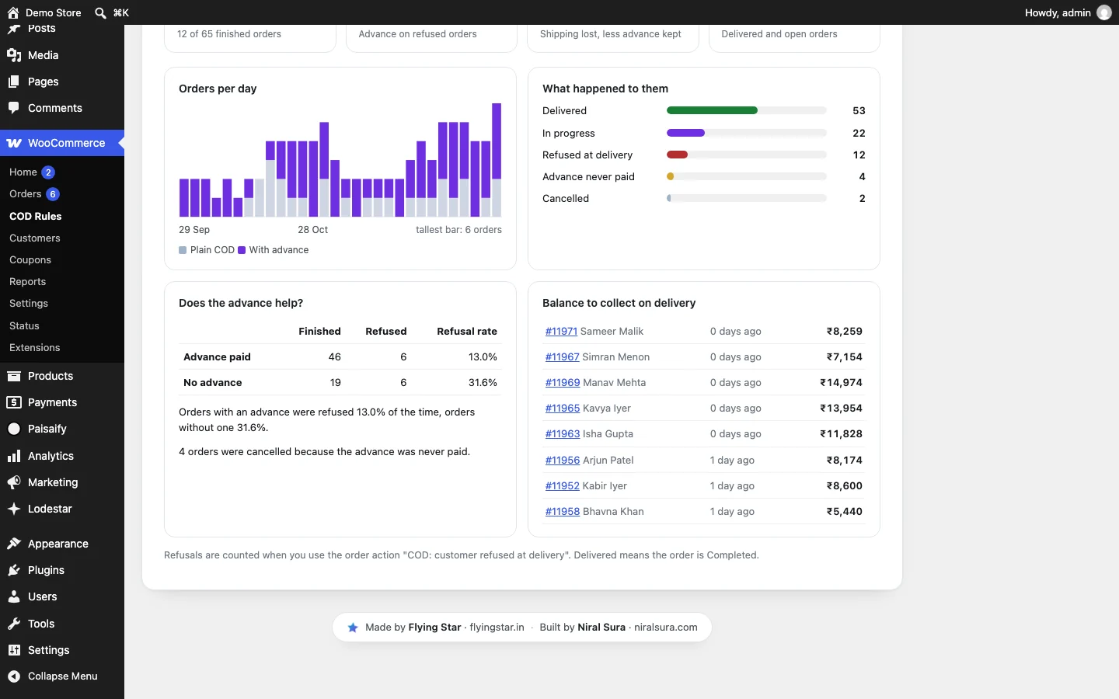Click the Analytics bar chart icon
Screen dimensions: 1119x699
[14, 456]
